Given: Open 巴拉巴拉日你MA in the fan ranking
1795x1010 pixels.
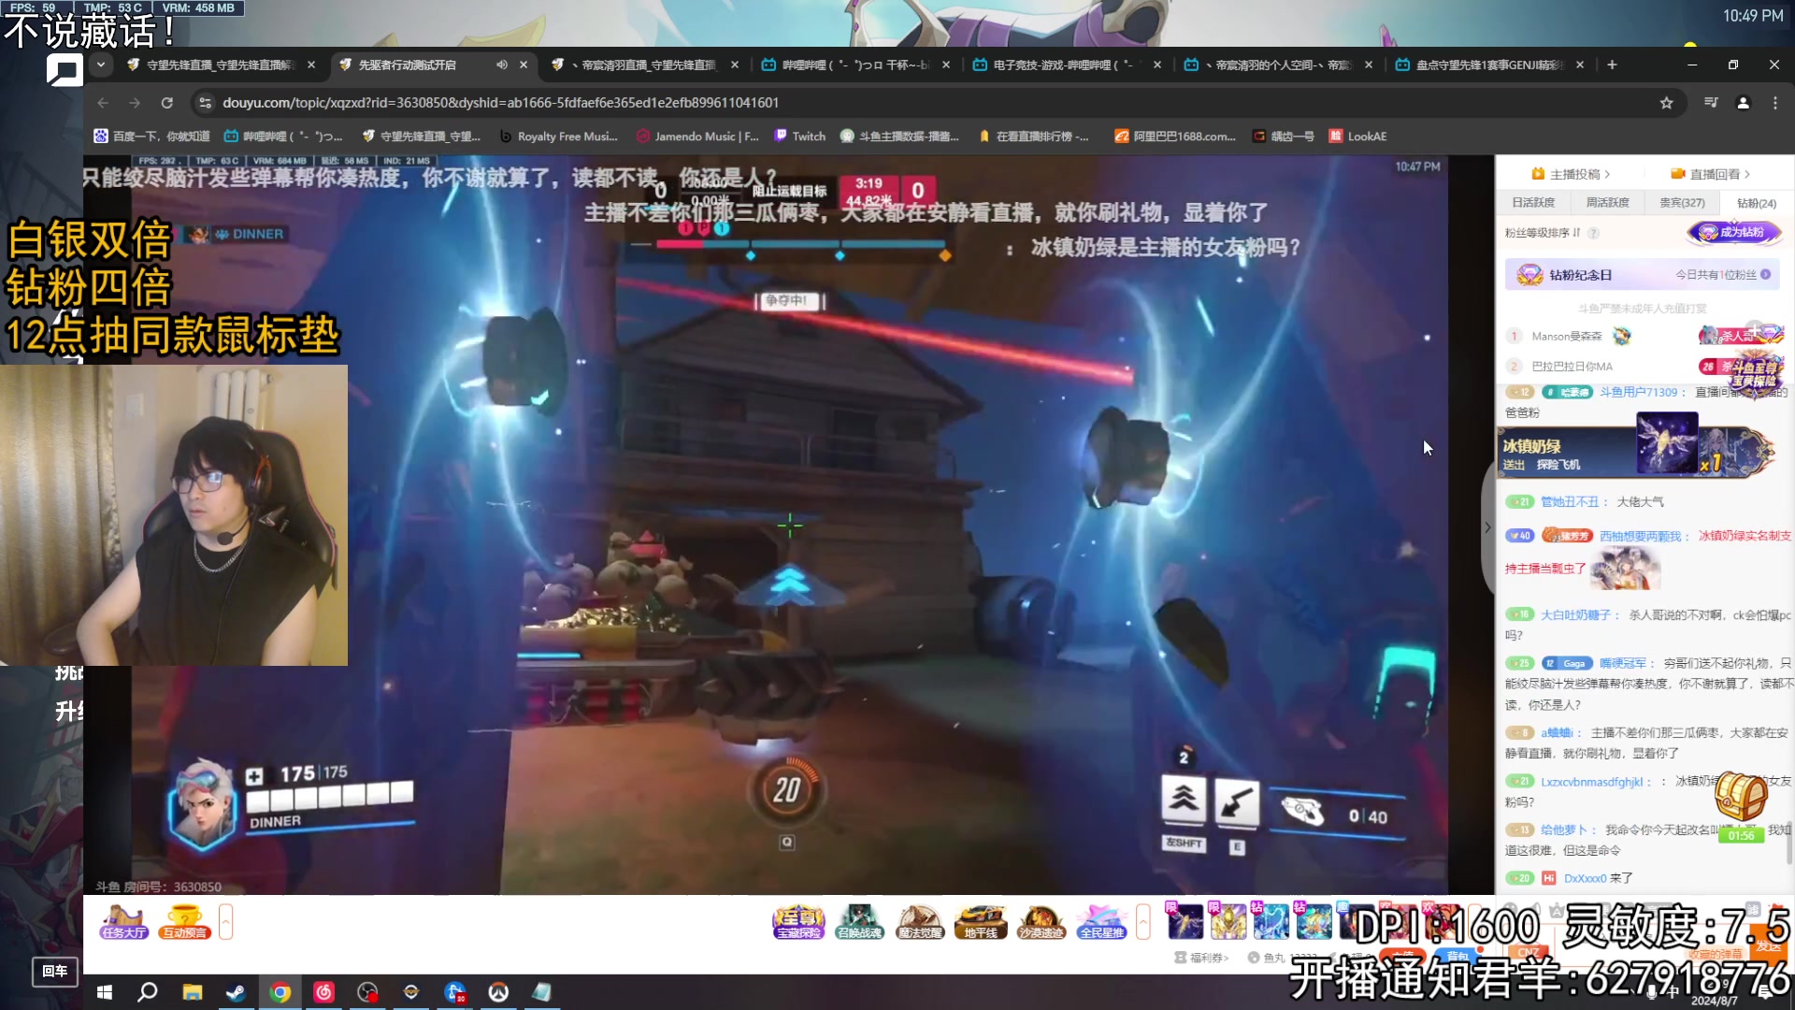Looking at the screenshot, I should click(x=1572, y=367).
